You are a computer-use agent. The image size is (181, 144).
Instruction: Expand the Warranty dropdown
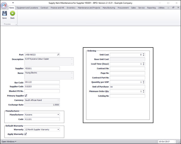click(x=58, y=129)
